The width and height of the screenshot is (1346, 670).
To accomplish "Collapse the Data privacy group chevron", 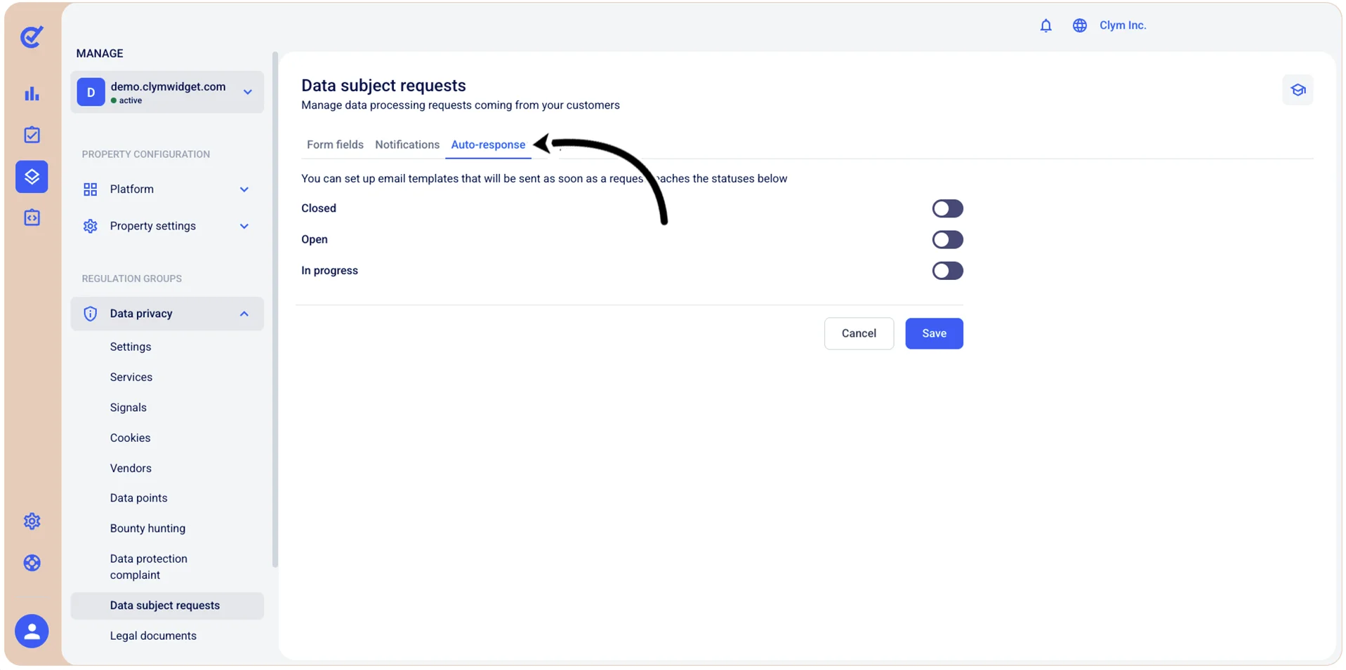I will pyautogui.click(x=244, y=314).
